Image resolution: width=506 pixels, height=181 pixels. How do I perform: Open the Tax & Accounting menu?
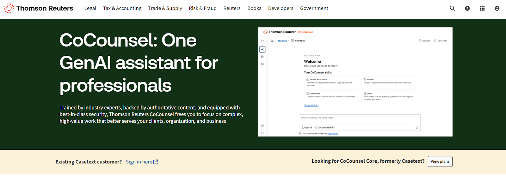pyautogui.click(x=122, y=8)
